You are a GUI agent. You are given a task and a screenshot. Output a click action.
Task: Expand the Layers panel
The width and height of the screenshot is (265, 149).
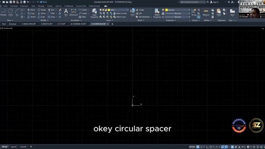coord(109,20)
